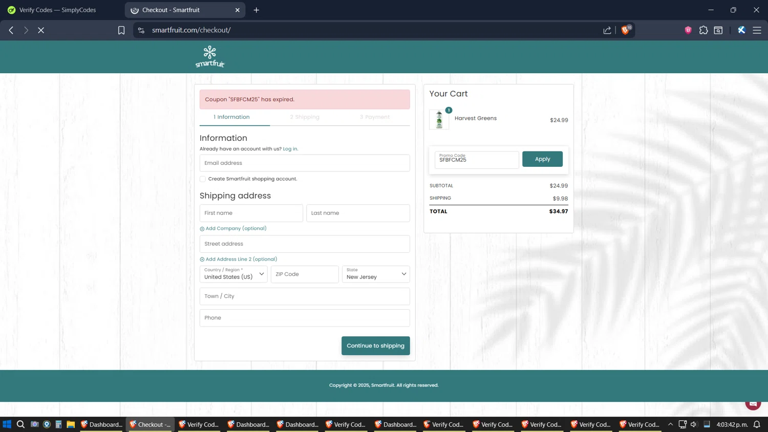The width and height of the screenshot is (768, 432).
Task: Click the First name field
Action: (x=251, y=213)
